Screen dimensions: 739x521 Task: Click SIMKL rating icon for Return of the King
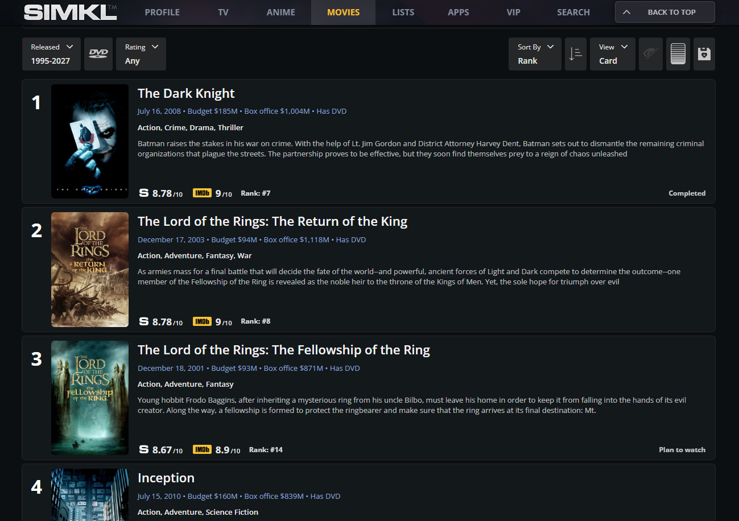144,322
